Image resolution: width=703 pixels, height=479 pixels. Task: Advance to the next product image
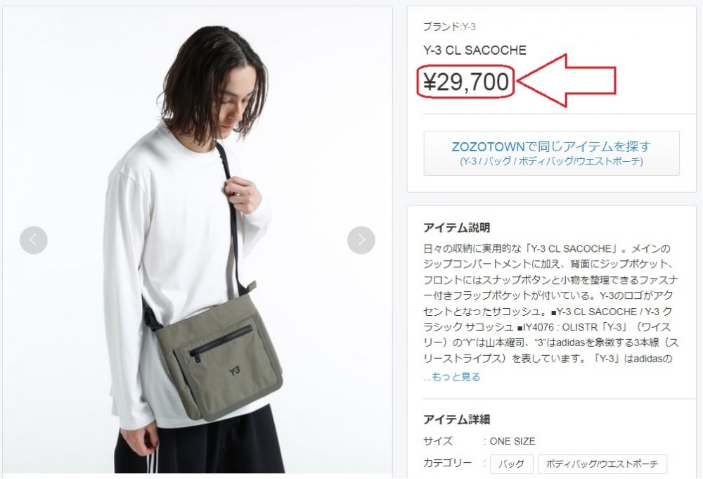pyautogui.click(x=361, y=241)
